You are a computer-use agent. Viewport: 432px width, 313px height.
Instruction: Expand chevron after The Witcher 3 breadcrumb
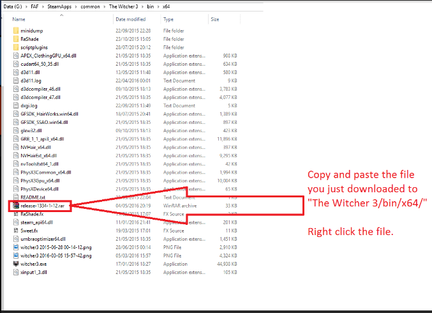click(142, 6)
